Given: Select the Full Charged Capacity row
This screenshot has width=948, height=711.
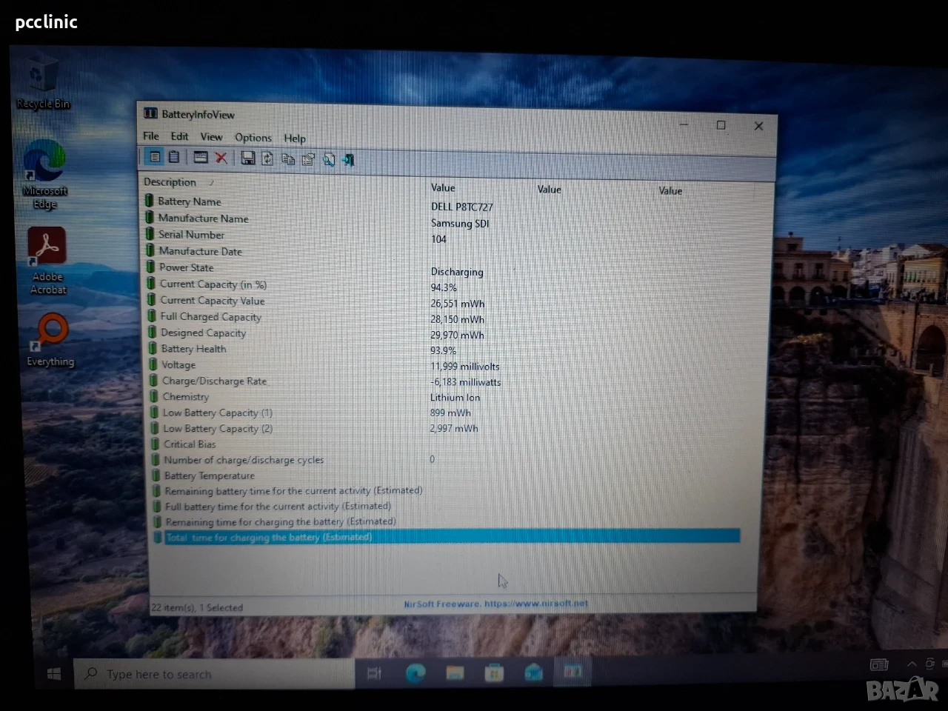Looking at the screenshot, I should tap(443, 317).
